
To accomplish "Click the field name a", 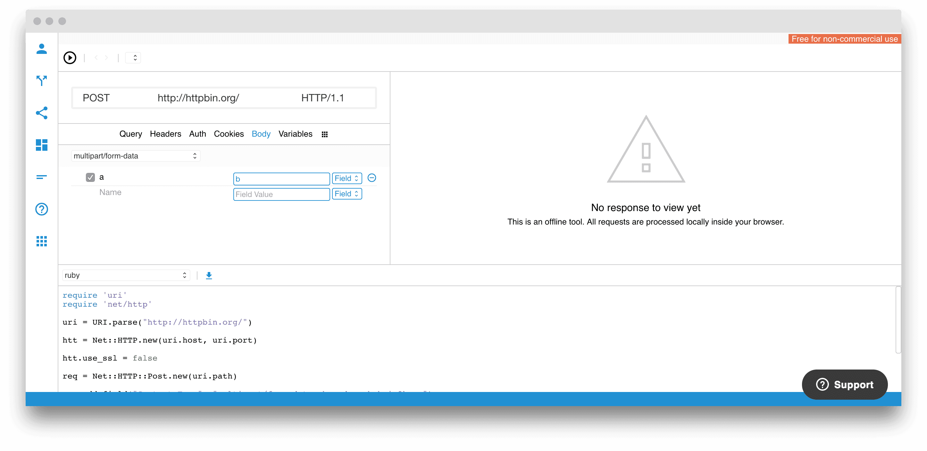I will (102, 177).
